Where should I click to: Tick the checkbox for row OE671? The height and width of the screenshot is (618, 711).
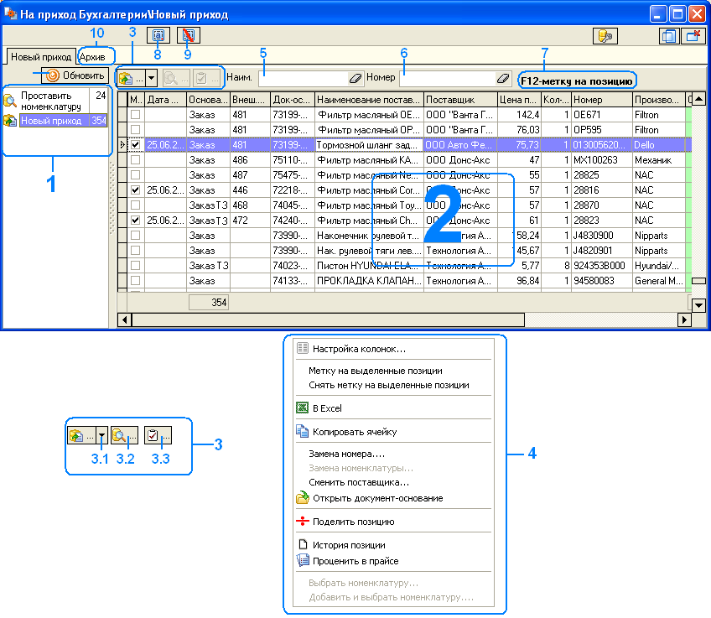coord(135,115)
